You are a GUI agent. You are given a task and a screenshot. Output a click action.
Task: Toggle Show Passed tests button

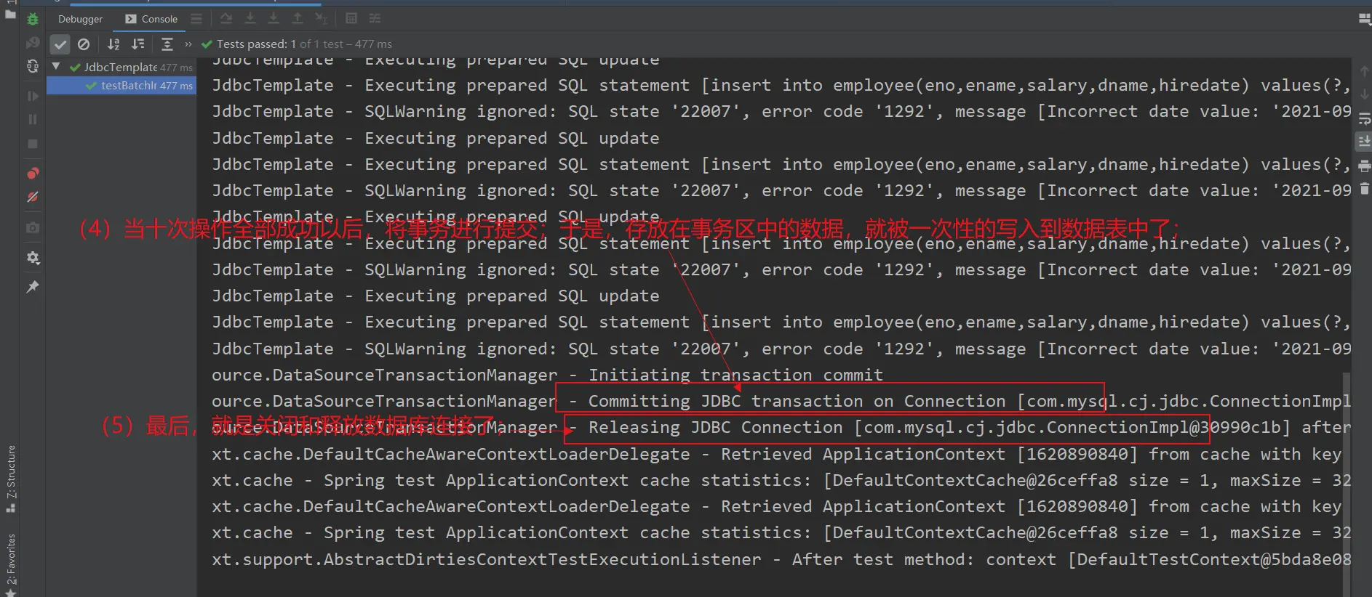[x=60, y=44]
